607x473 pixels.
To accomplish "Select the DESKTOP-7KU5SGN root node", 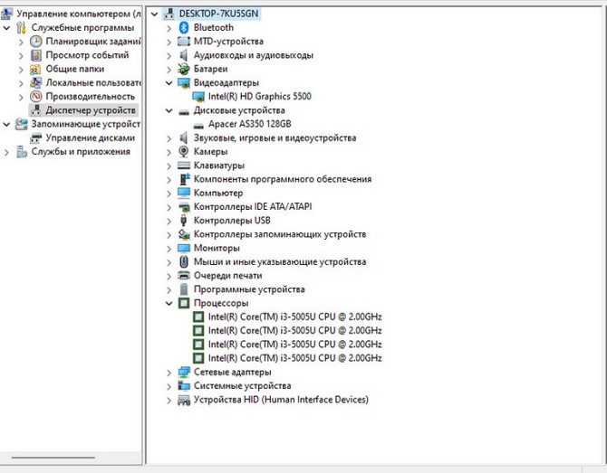I will tap(218, 14).
